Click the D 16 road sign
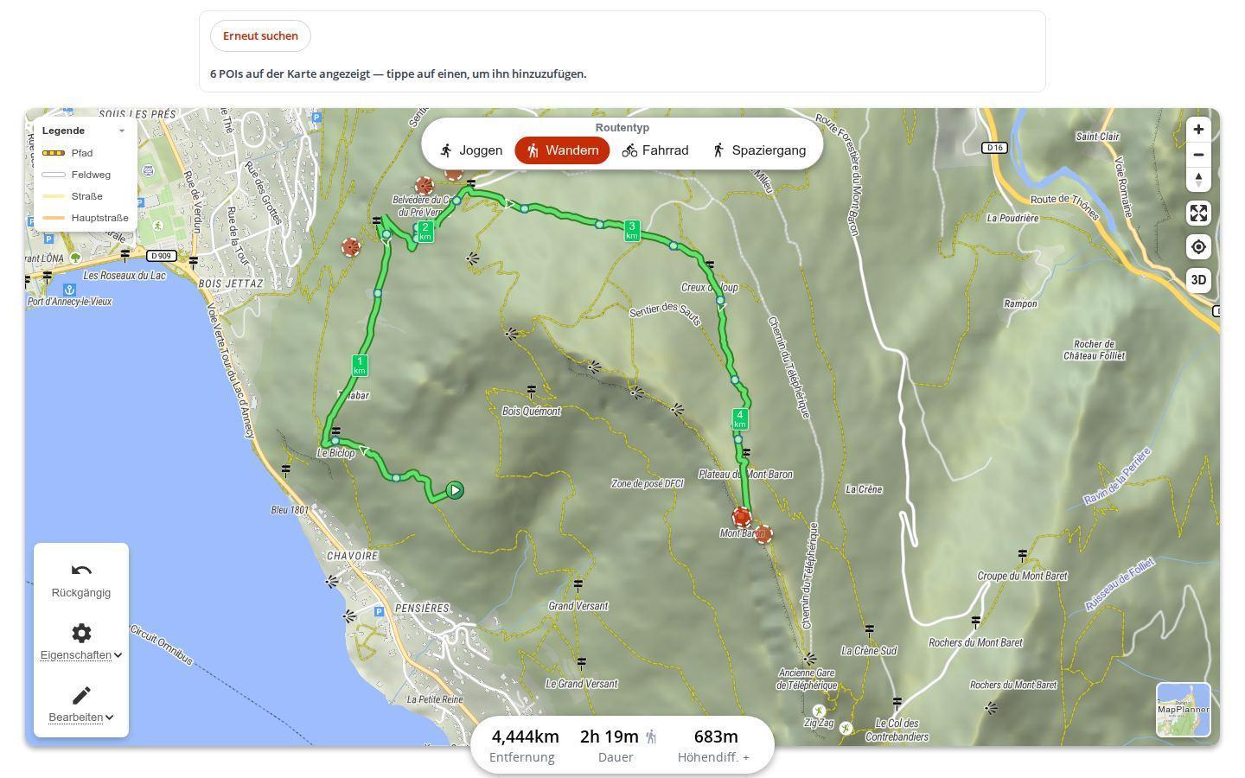The height and width of the screenshot is (778, 1245). point(994,148)
